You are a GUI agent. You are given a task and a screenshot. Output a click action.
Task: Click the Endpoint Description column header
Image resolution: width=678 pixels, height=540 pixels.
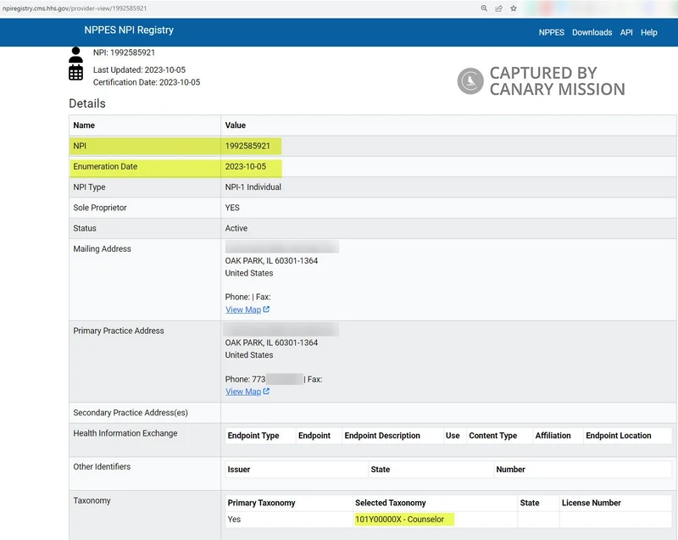(382, 436)
